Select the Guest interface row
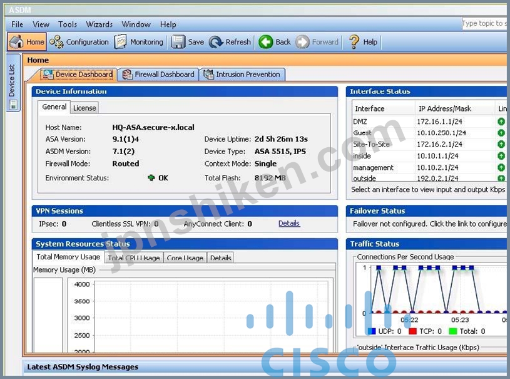The image size is (510, 379). click(x=429, y=133)
